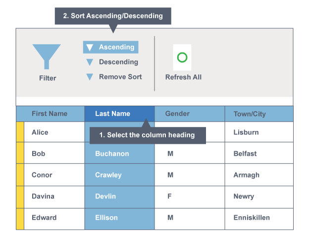Select the yellow row marker beside Alice
The width and height of the screenshot is (309, 241).
[x=20, y=132]
